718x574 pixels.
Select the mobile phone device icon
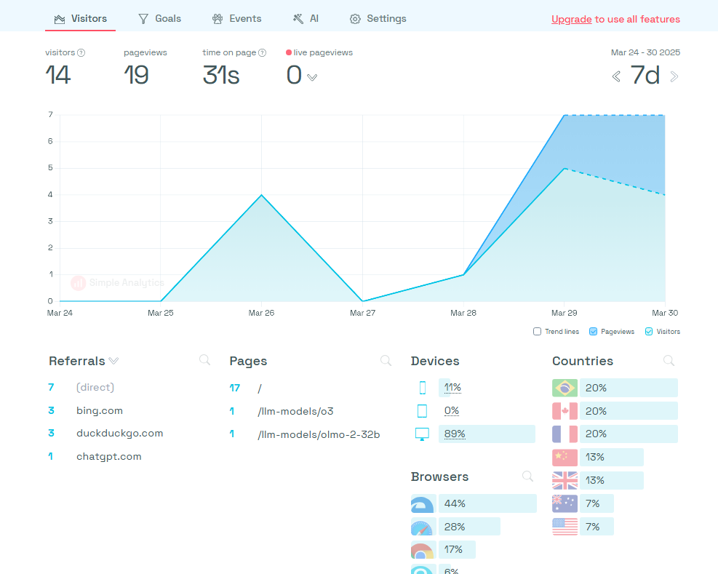point(422,388)
